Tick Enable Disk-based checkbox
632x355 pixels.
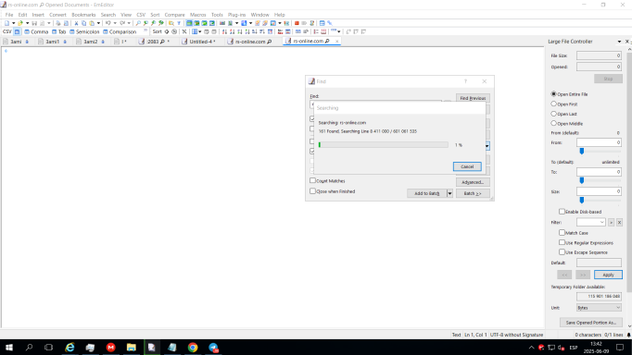pos(562,211)
